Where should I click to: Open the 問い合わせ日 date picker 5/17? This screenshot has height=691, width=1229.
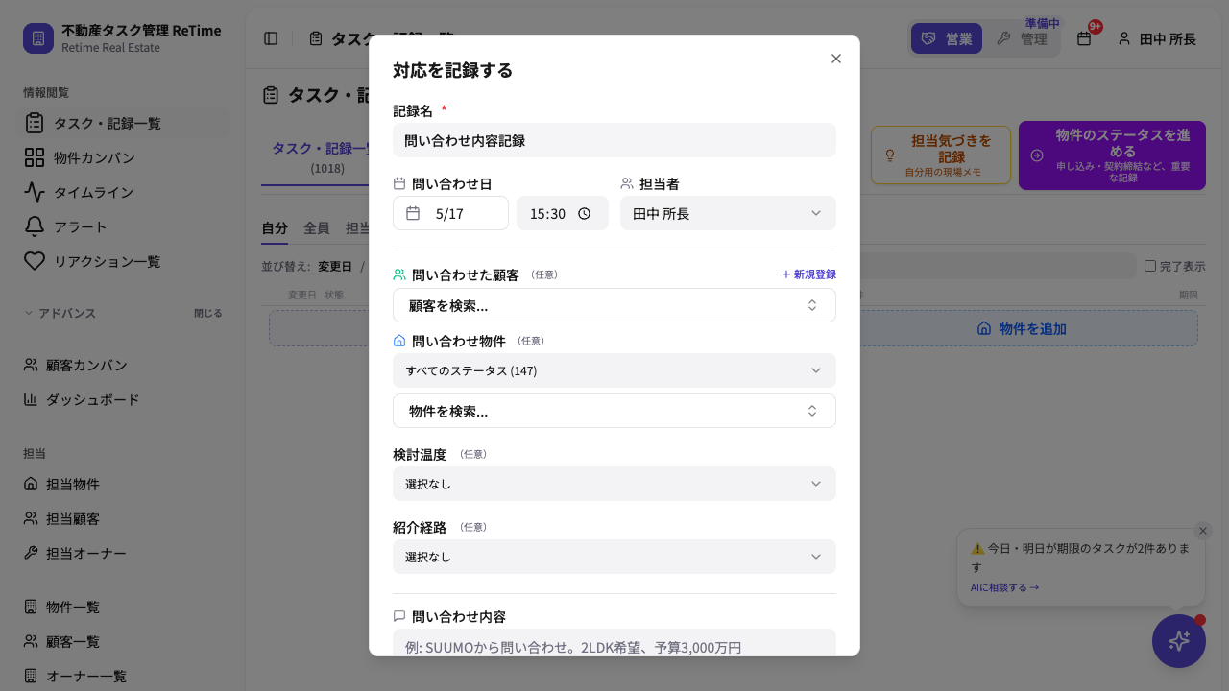click(x=450, y=213)
